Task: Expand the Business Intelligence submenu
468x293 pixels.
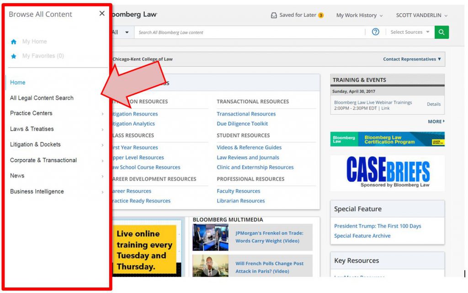Action: pyautogui.click(x=102, y=192)
